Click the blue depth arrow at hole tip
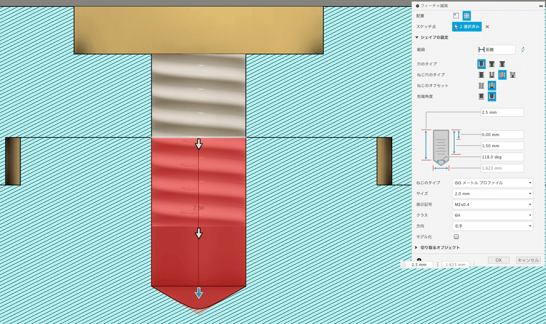 (199, 293)
